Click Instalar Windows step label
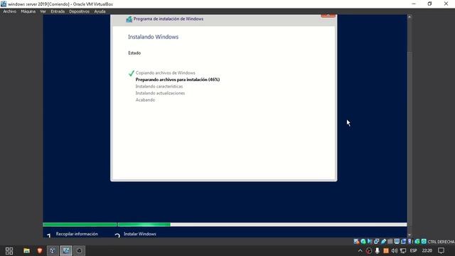Screen dimensions: 455x256 click(x=140, y=234)
